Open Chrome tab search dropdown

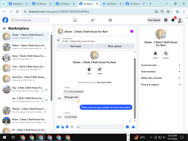[4, 4]
